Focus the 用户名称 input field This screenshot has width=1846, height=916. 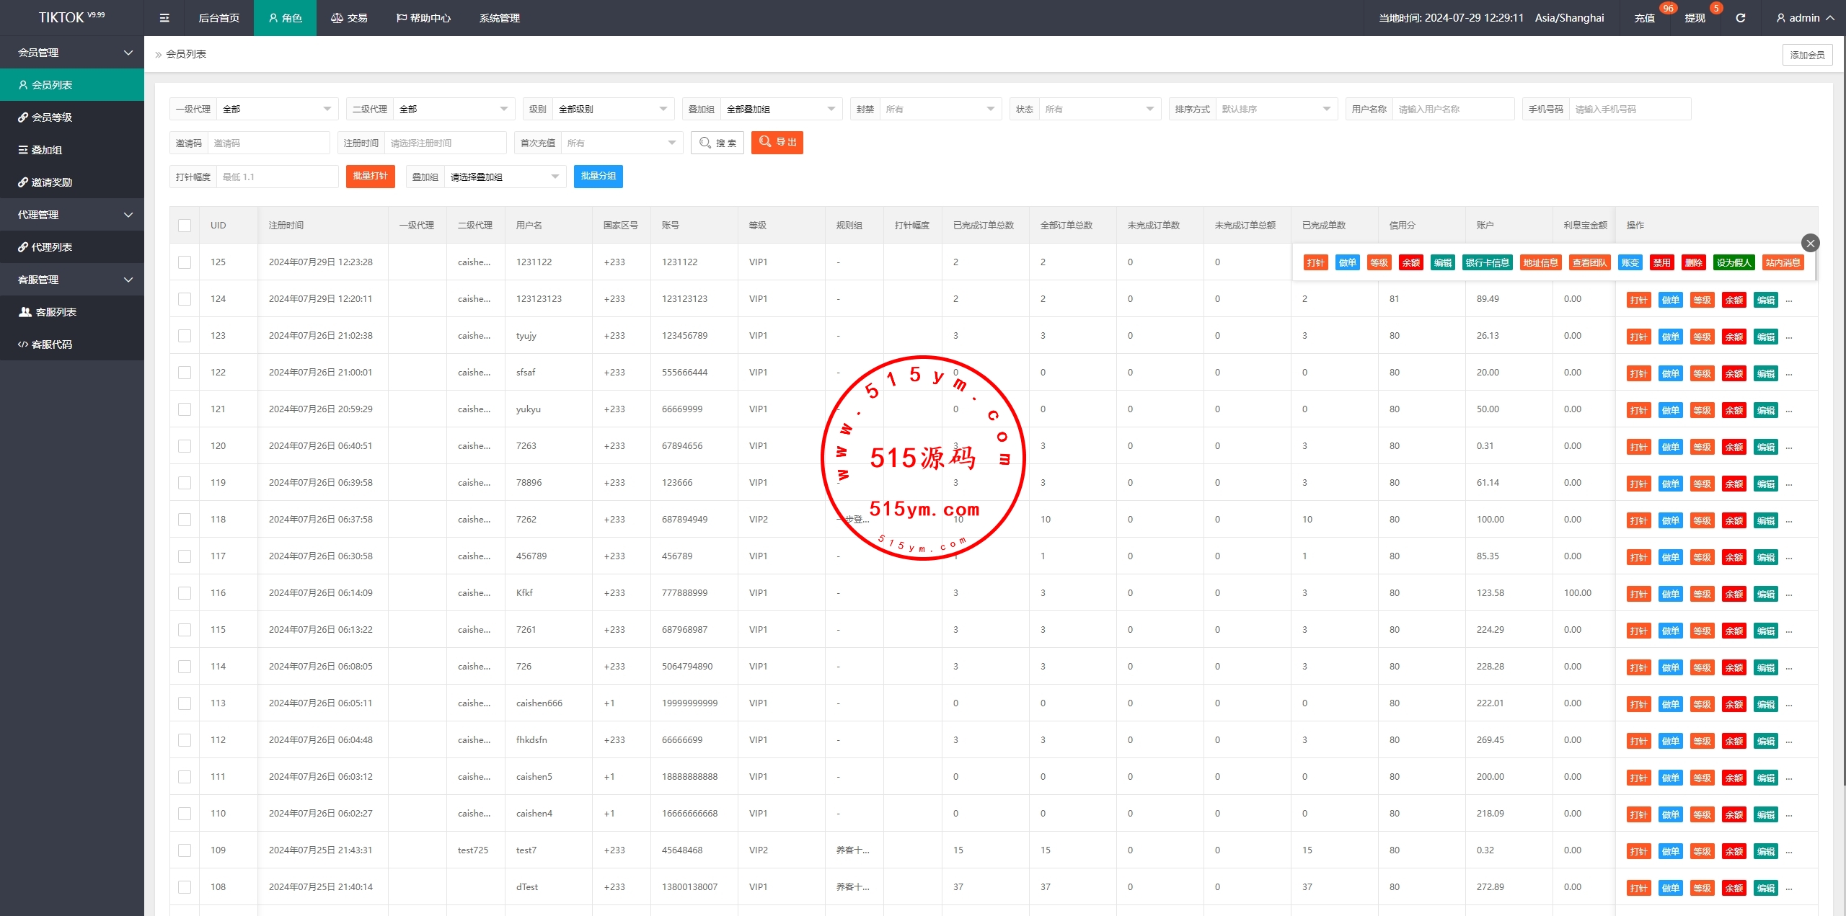[x=1452, y=109]
